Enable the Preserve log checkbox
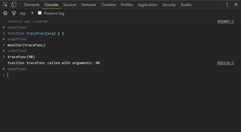 click(x=40, y=13)
